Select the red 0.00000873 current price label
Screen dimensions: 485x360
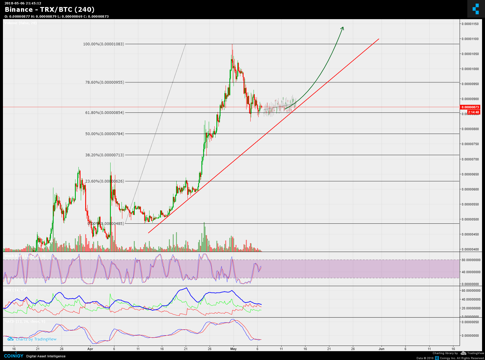(x=470, y=107)
